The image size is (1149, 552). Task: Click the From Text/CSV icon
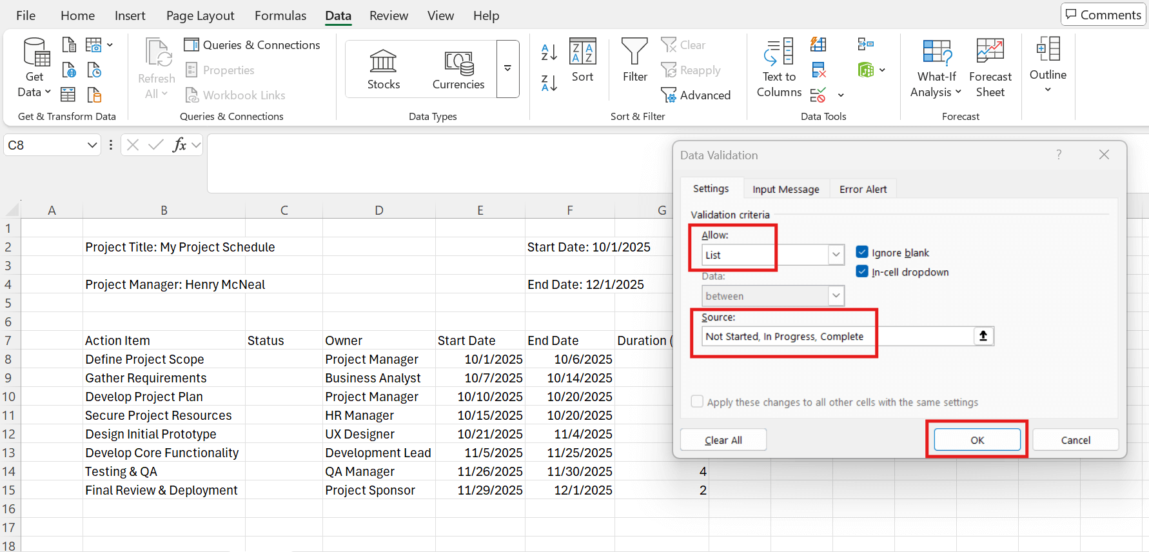(69, 44)
